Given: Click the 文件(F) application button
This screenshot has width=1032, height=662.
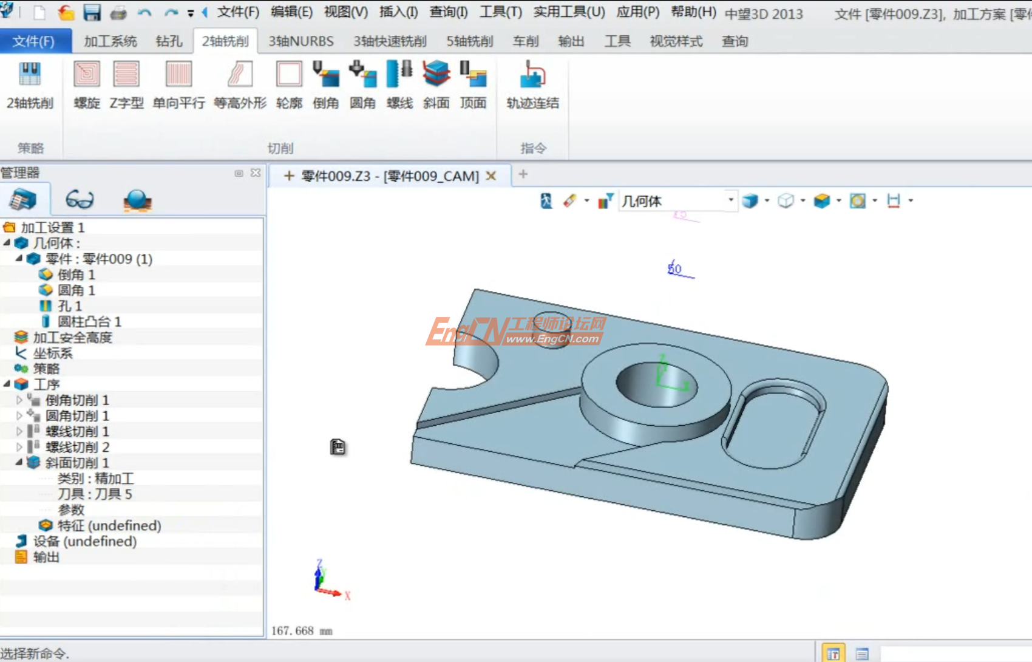Looking at the screenshot, I should tap(35, 41).
